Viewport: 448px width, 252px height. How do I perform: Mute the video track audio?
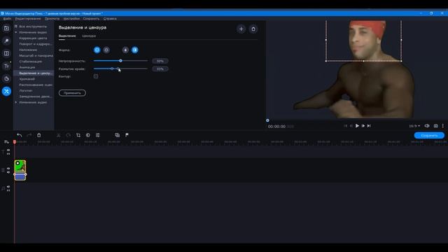(x=8, y=172)
